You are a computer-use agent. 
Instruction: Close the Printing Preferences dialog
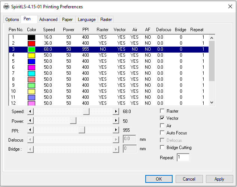(x=230, y=6)
